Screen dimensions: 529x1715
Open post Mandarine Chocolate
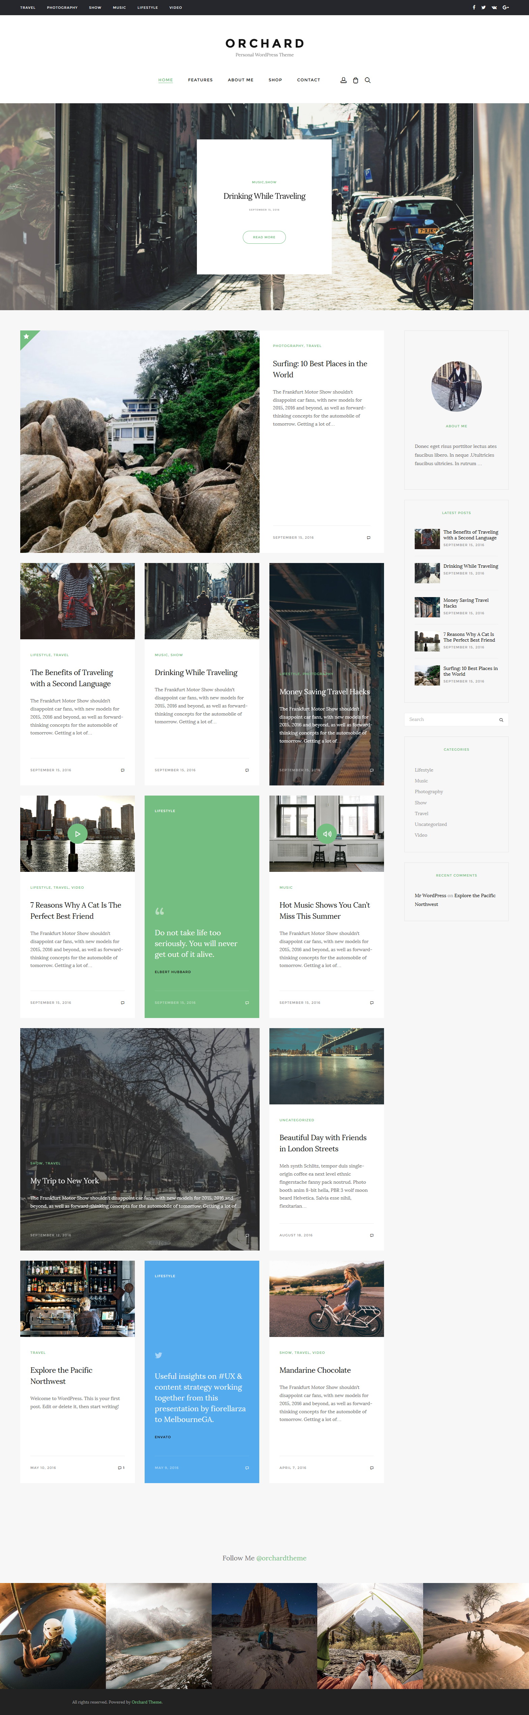[x=315, y=1370]
